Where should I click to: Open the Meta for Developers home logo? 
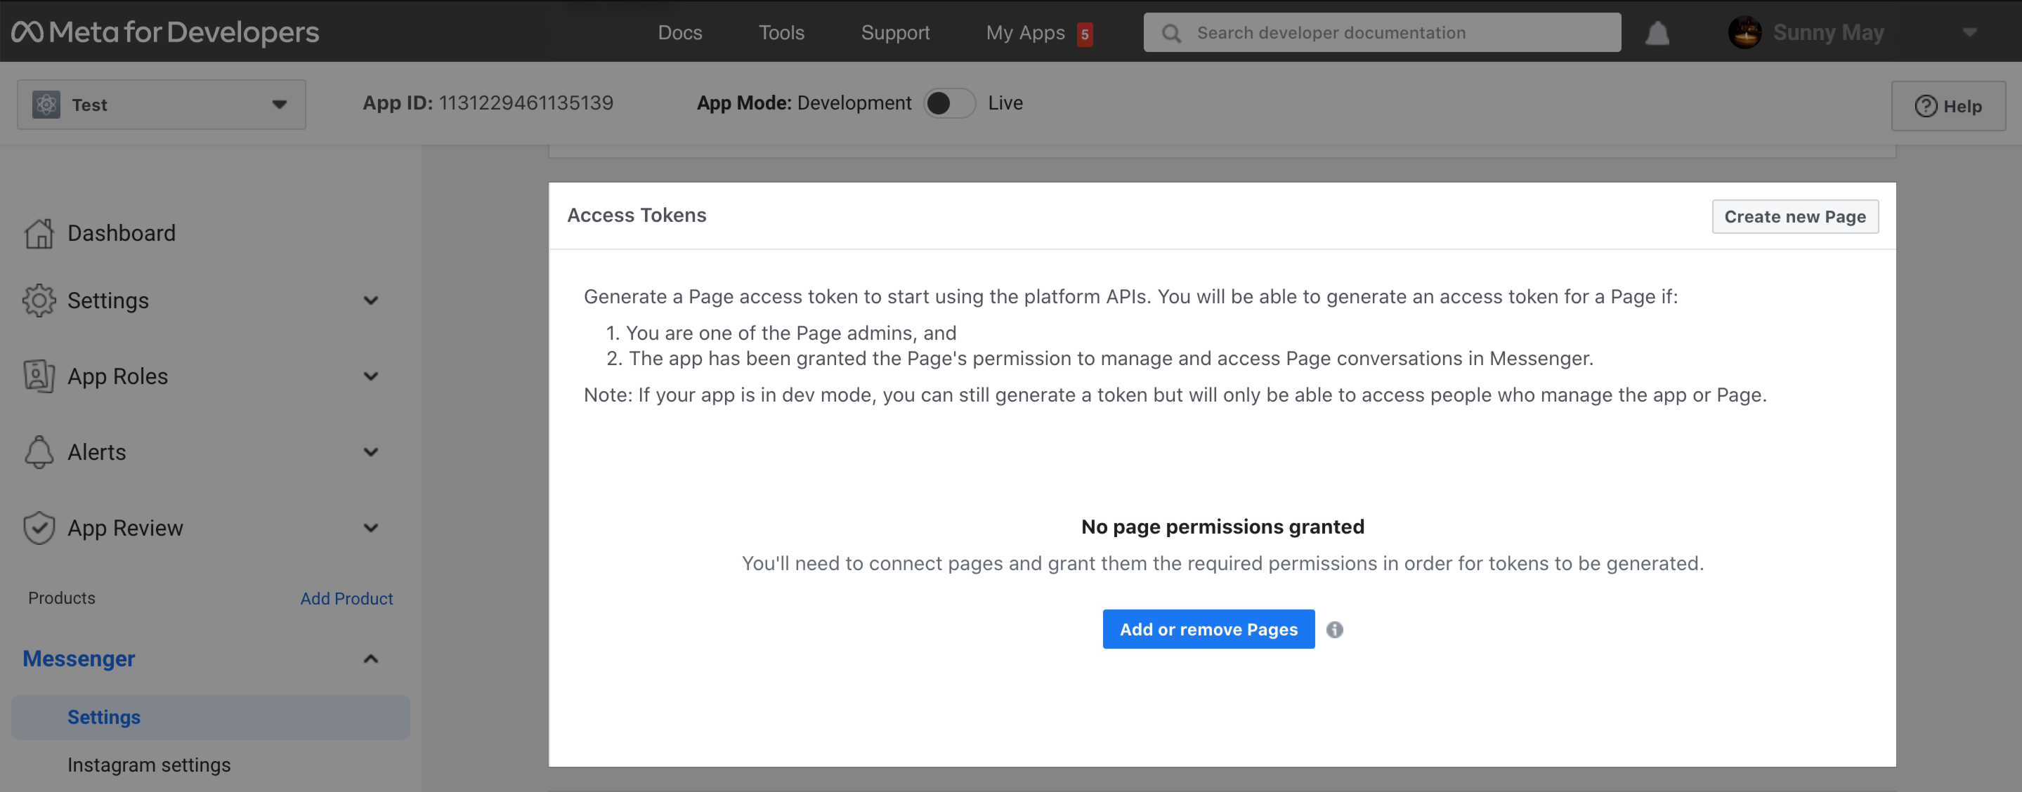pyautogui.click(x=165, y=32)
